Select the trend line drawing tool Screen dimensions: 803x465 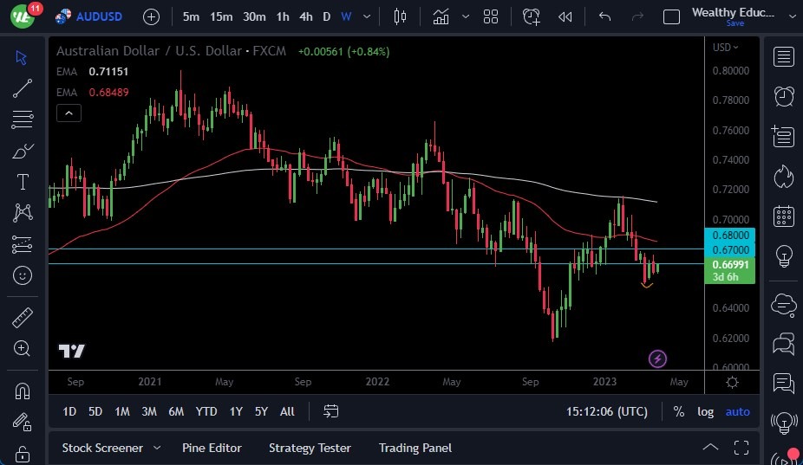[23, 87]
